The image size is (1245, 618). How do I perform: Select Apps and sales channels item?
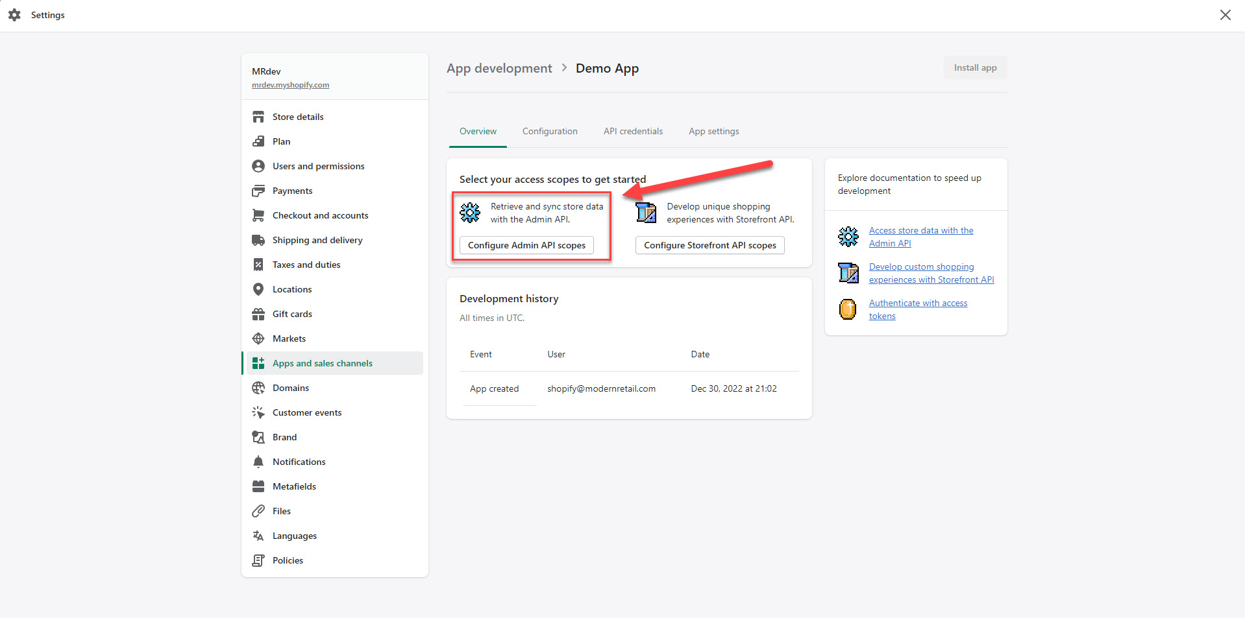pyautogui.click(x=335, y=363)
